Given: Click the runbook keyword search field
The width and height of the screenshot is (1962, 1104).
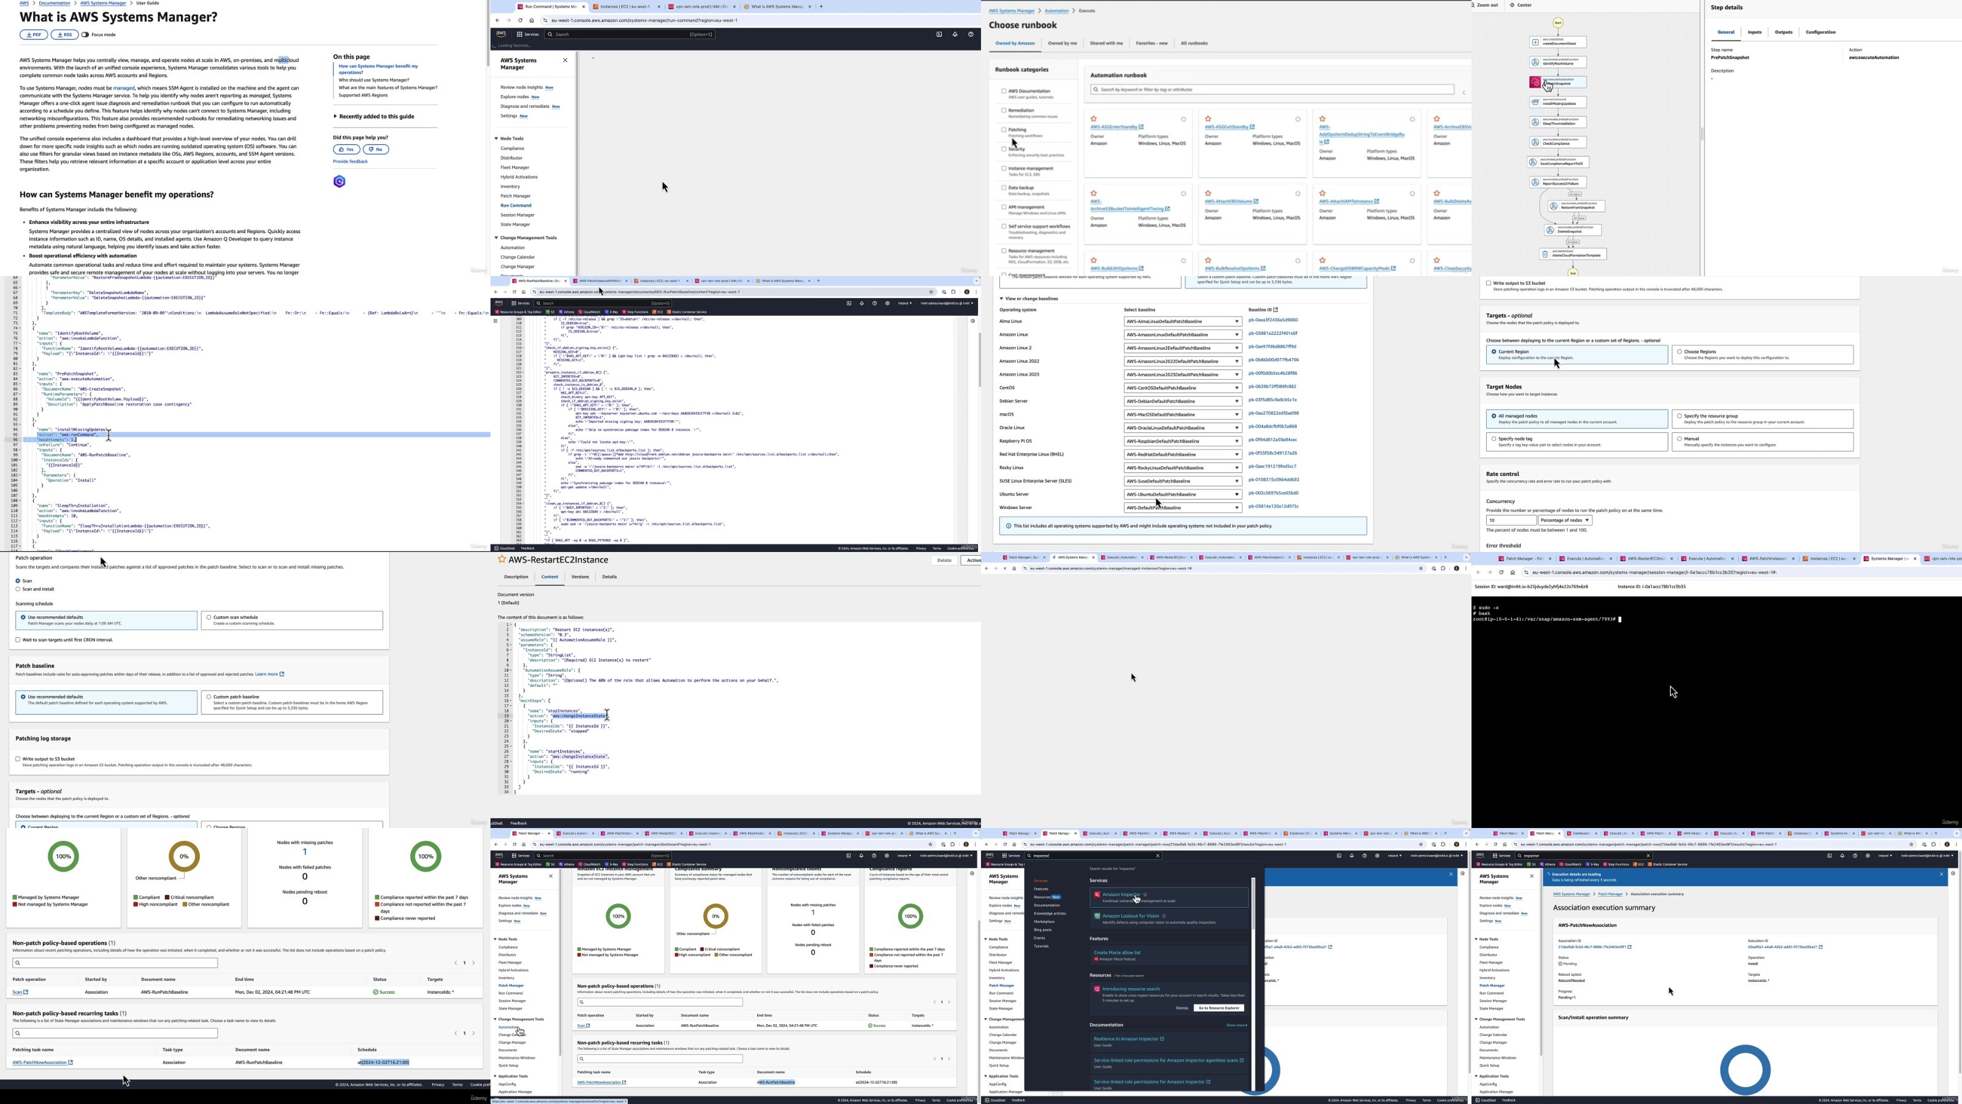Looking at the screenshot, I should pyautogui.click(x=1272, y=90).
